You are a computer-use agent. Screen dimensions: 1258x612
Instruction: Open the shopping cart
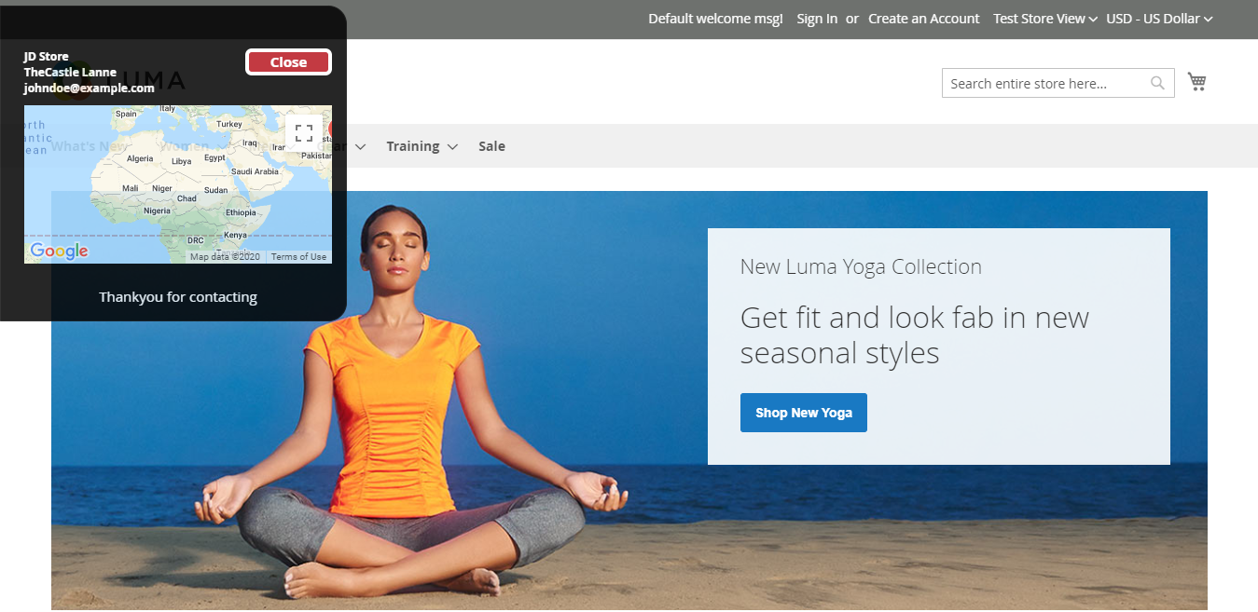1196,81
